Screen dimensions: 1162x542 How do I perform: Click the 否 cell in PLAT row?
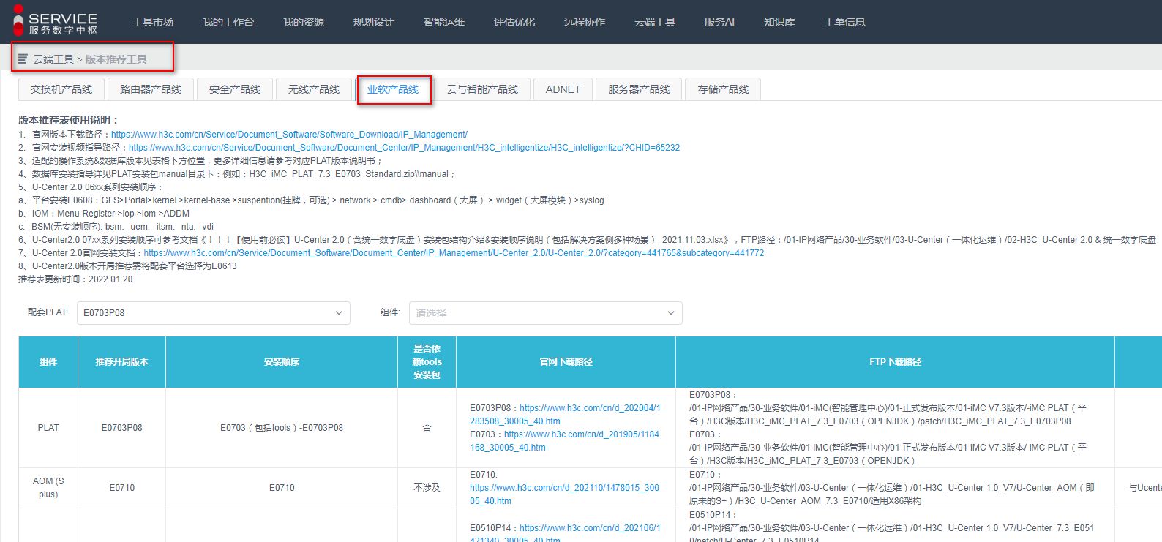click(427, 428)
